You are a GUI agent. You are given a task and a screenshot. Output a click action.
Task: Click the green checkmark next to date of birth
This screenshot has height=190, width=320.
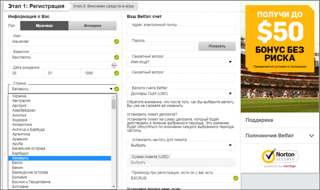(116, 73)
